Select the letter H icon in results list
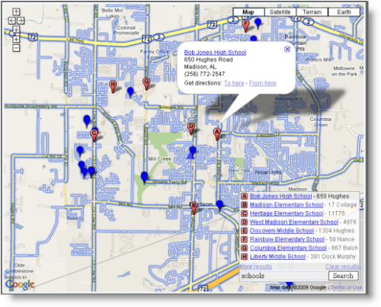This screenshot has width=381, height=307. click(244, 257)
